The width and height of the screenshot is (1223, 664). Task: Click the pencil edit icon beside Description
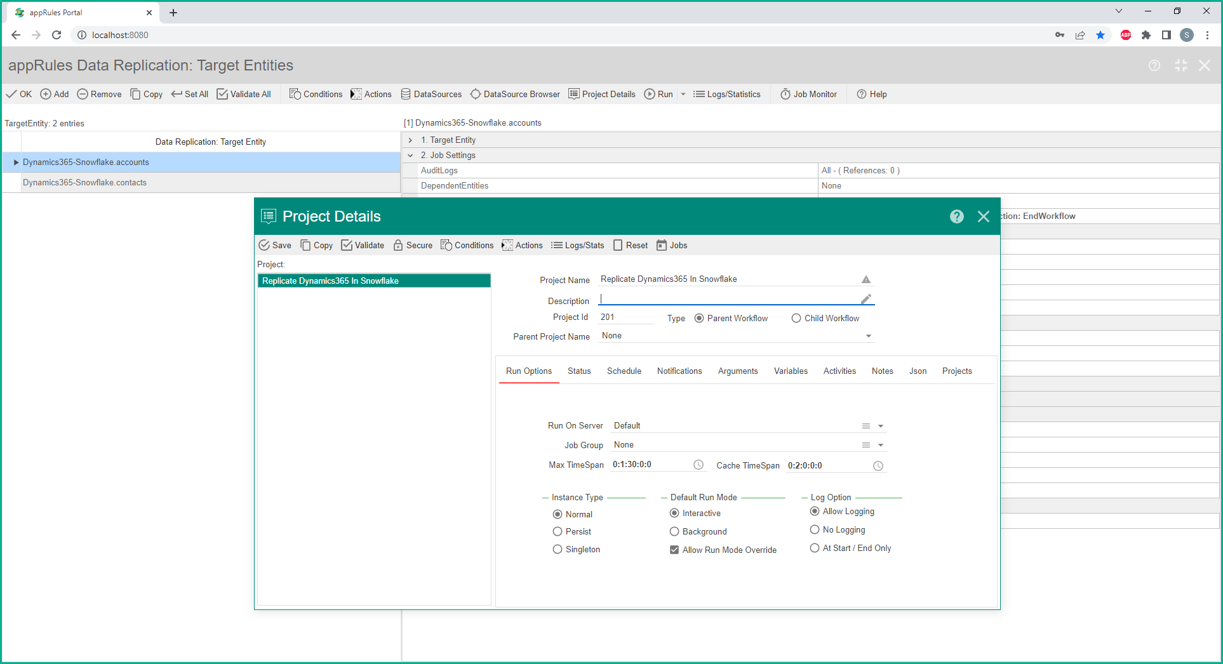coord(866,299)
